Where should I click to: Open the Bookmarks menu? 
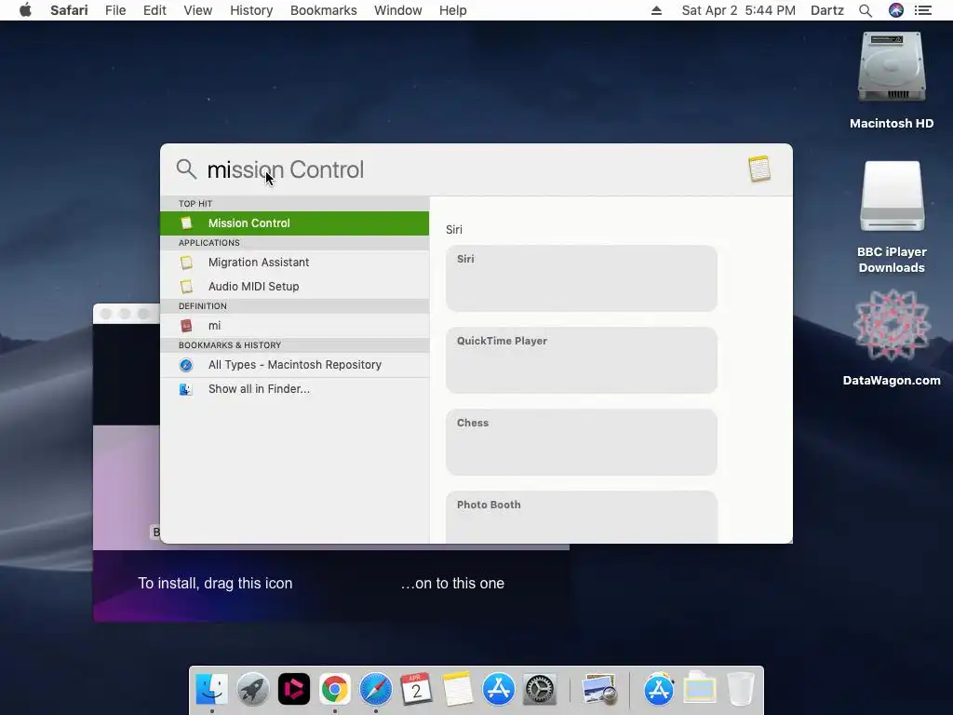tap(323, 10)
